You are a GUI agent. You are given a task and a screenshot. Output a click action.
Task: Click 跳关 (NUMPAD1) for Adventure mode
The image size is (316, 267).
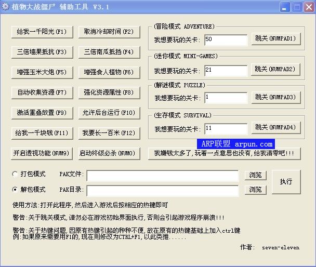(276, 38)
